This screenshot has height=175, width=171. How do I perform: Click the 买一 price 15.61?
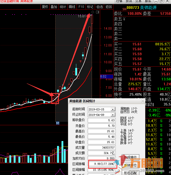pyautogui.click(x=137, y=44)
